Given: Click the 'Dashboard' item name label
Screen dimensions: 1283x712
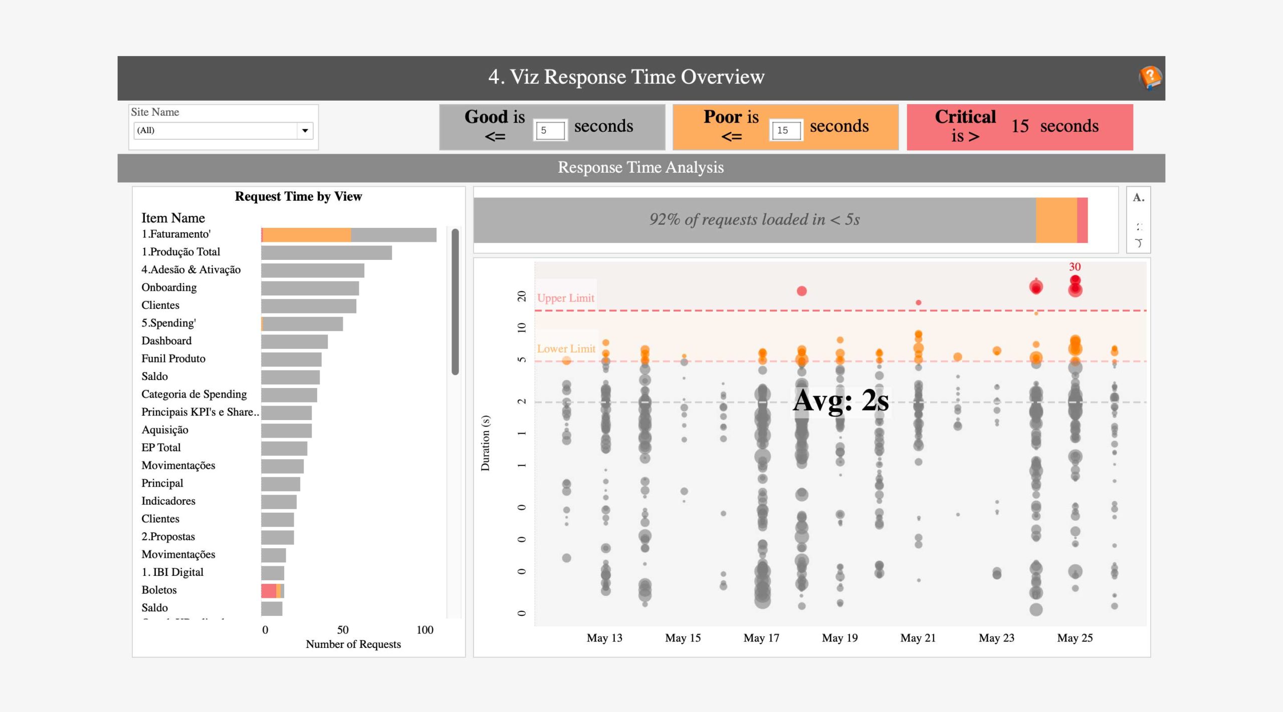Looking at the screenshot, I should [166, 341].
